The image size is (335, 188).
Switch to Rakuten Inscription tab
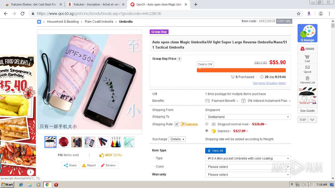[x=96, y=4]
